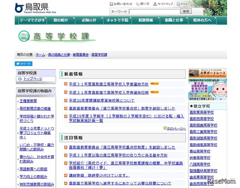
Task: Click the Twitter ツイート button
Action: pyautogui.click(x=24, y=64)
